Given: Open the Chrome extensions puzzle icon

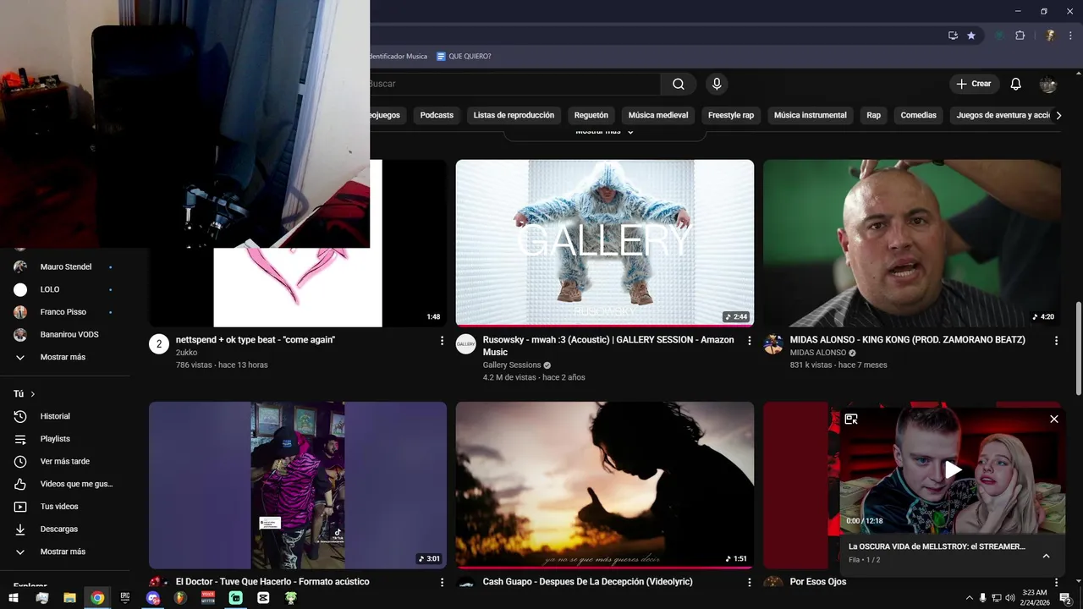Looking at the screenshot, I should [1020, 36].
